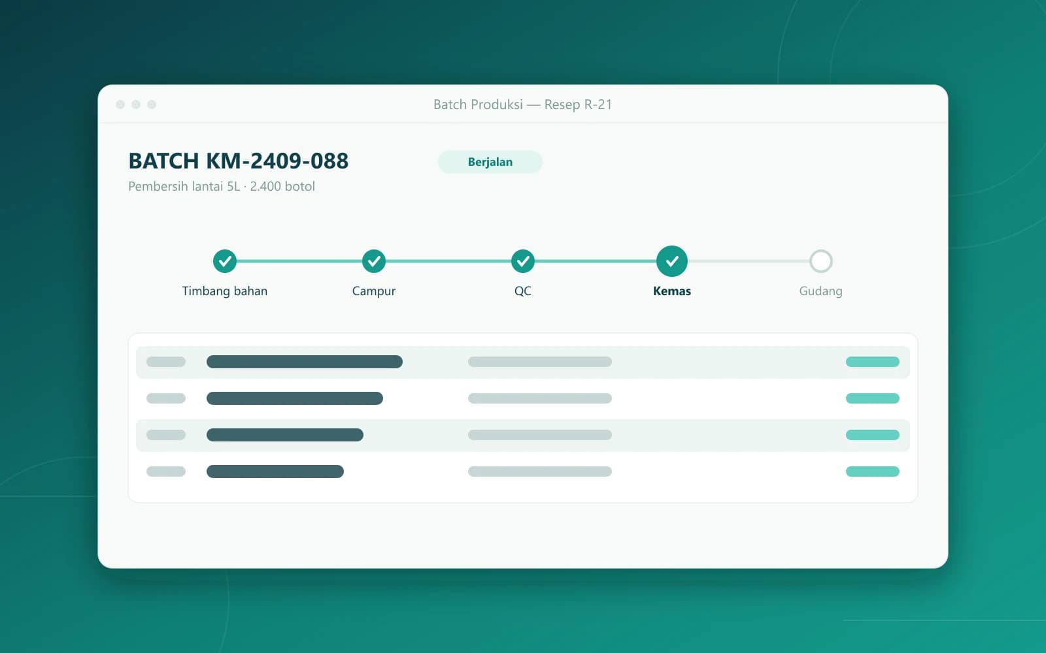Choose the bold "Kemas" step label
The width and height of the screenshot is (1046, 653).
672,291
